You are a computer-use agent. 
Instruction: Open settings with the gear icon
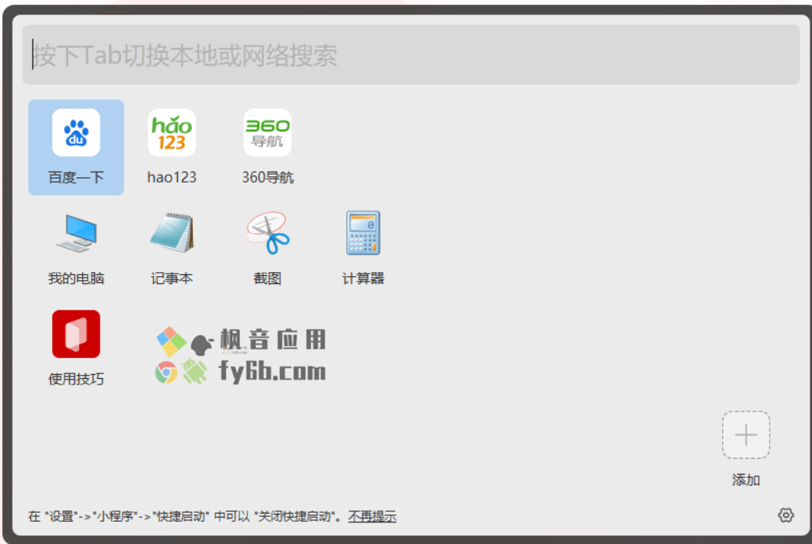(786, 515)
